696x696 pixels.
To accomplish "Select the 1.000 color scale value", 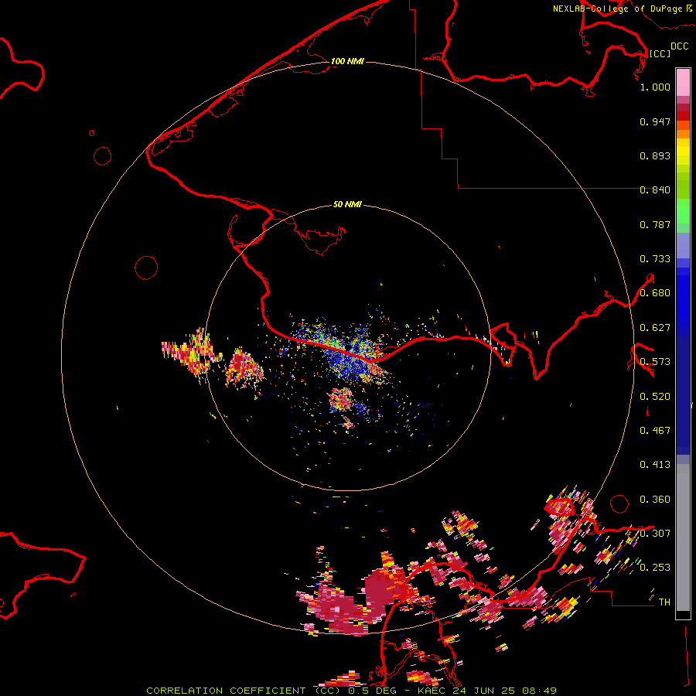I will point(655,87).
